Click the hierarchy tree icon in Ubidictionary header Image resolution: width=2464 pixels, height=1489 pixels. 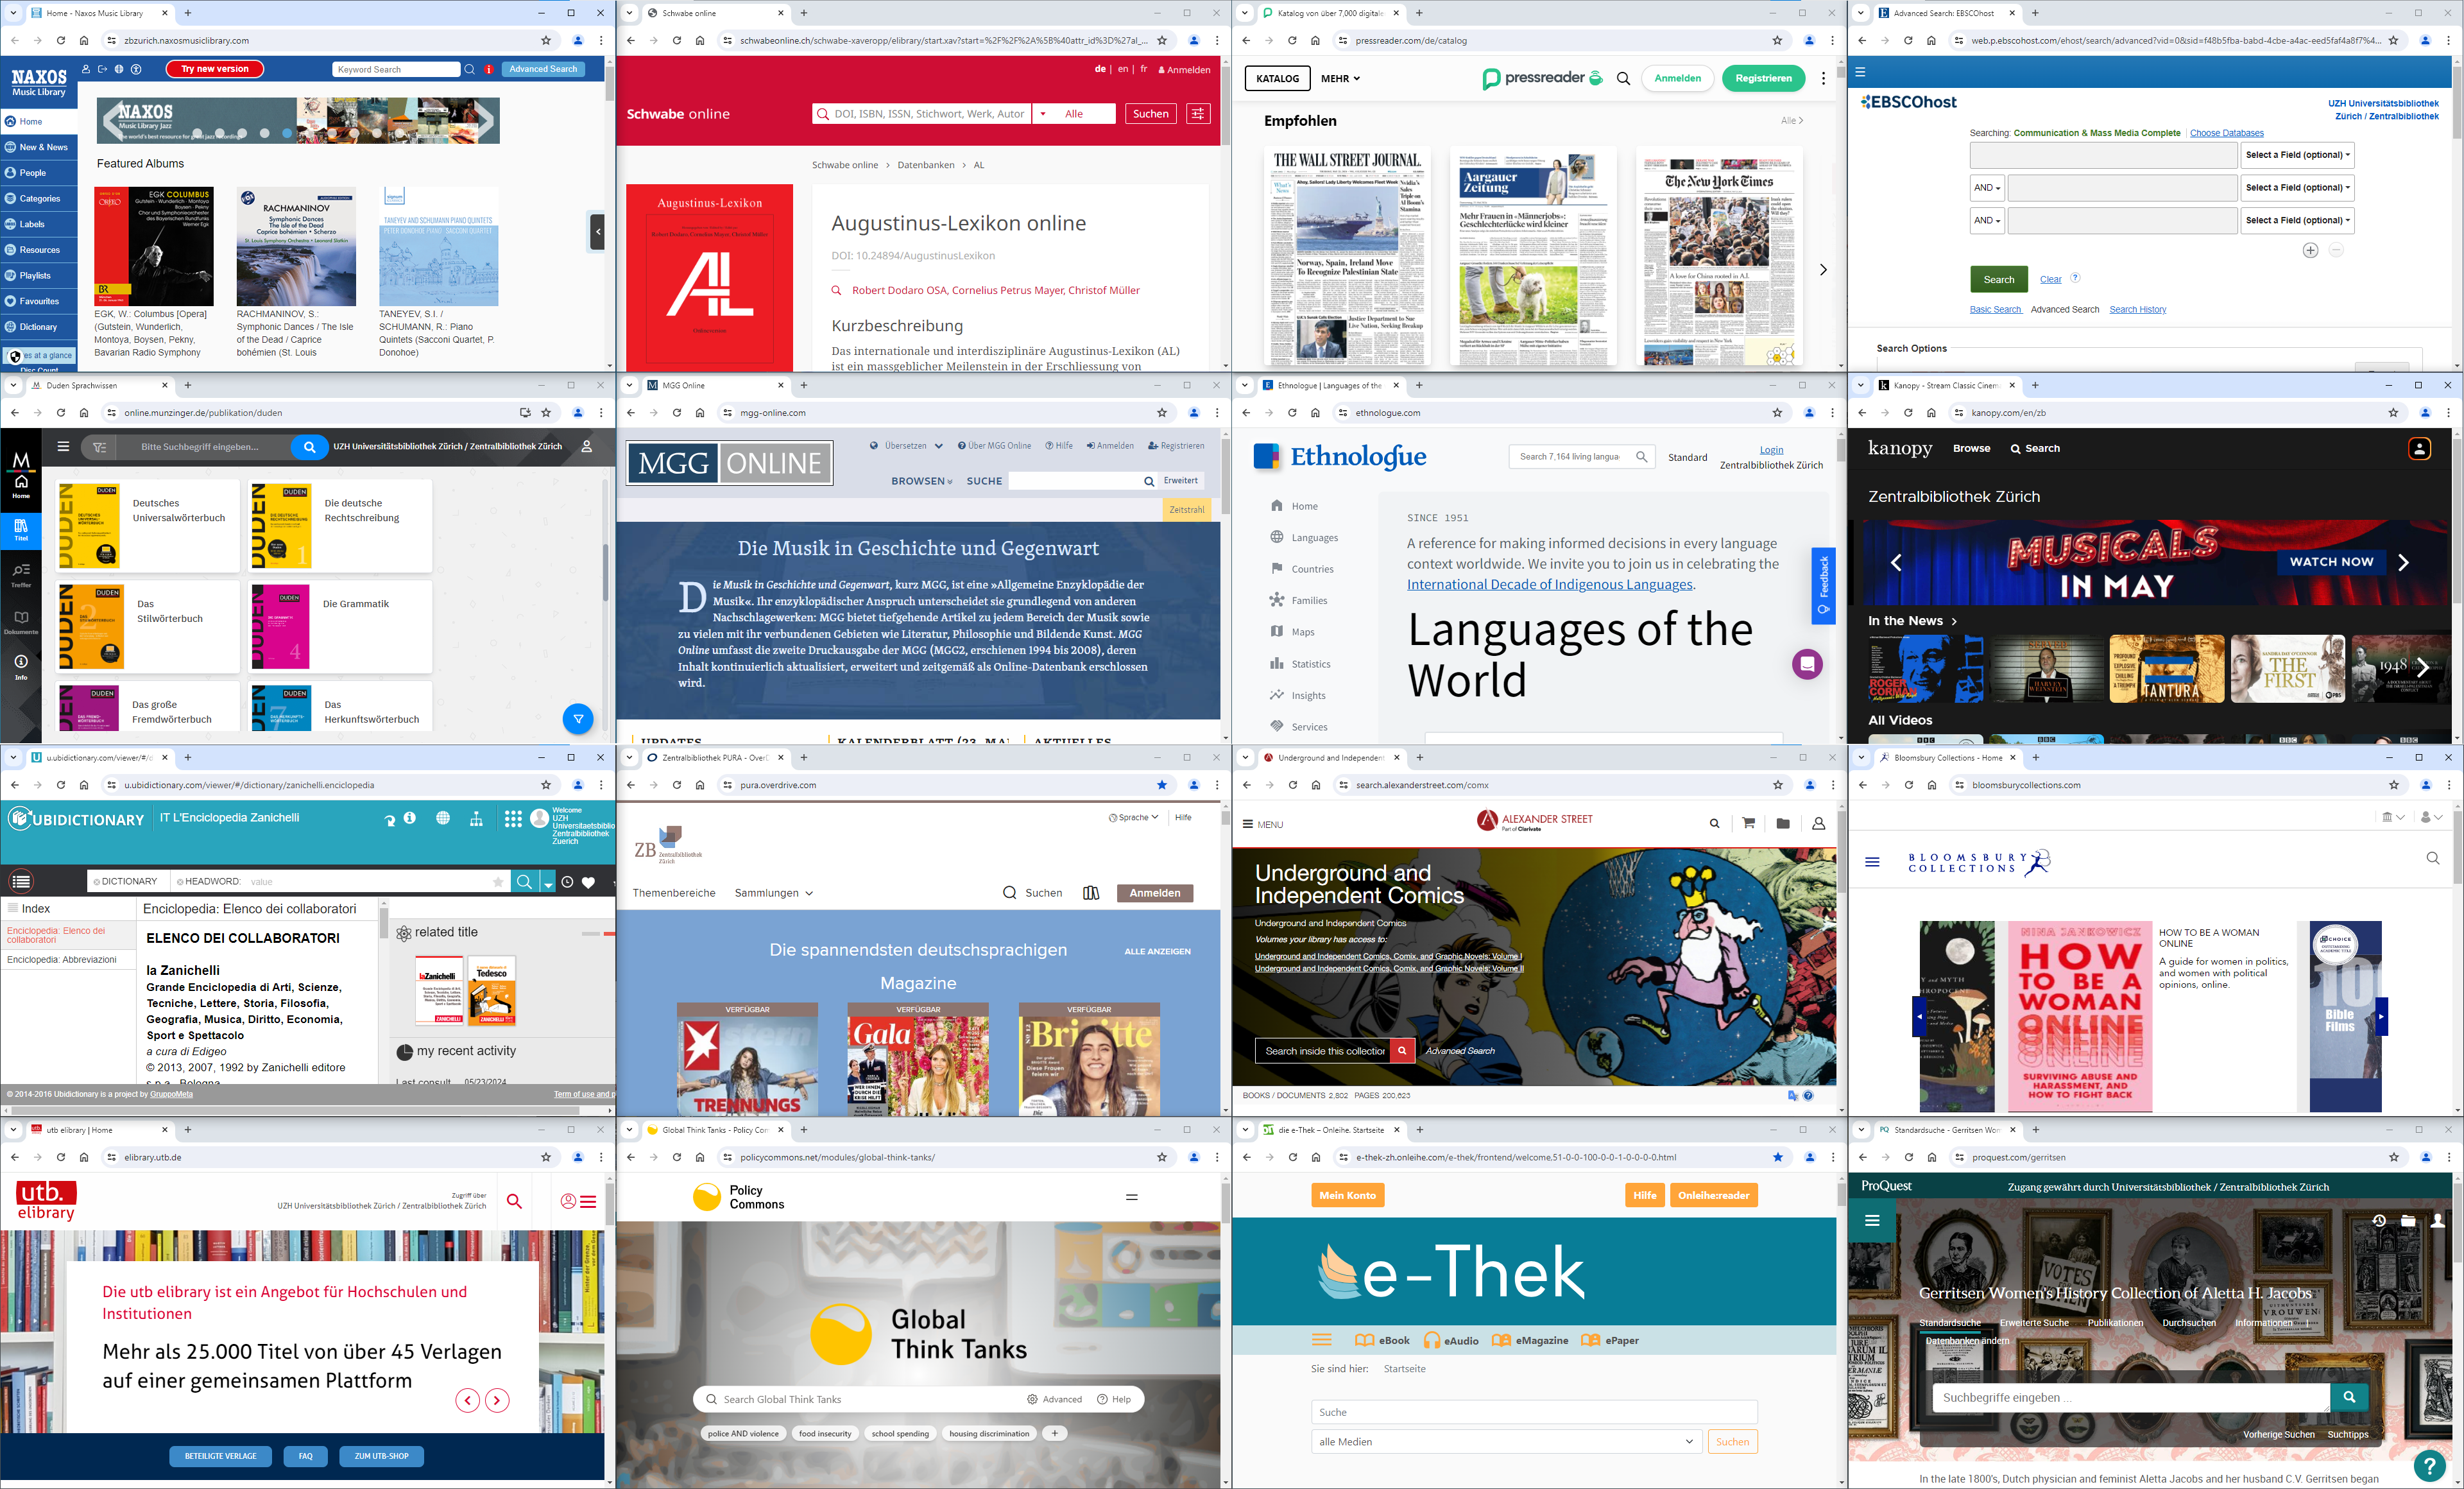[x=476, y=819]
